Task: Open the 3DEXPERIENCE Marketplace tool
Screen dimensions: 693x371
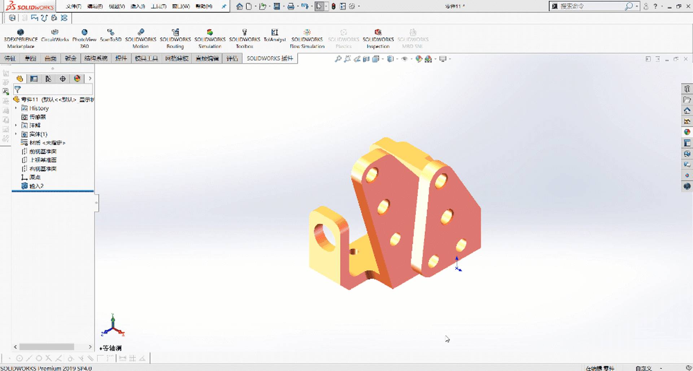Action: [x=21, y=36]
